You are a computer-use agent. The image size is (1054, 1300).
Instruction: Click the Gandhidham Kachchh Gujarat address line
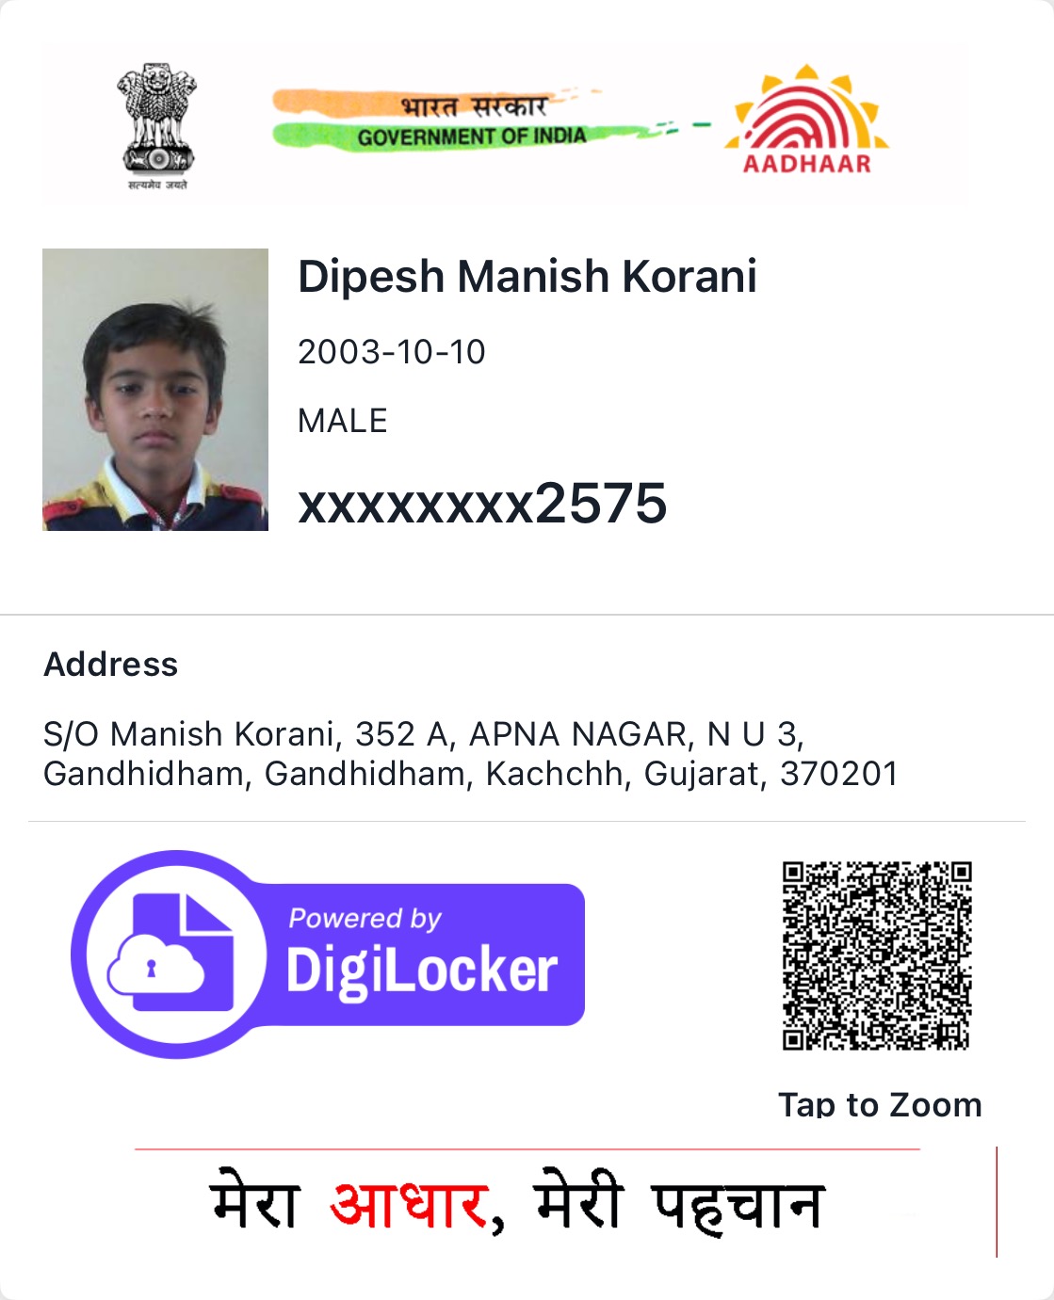(471, 774)
